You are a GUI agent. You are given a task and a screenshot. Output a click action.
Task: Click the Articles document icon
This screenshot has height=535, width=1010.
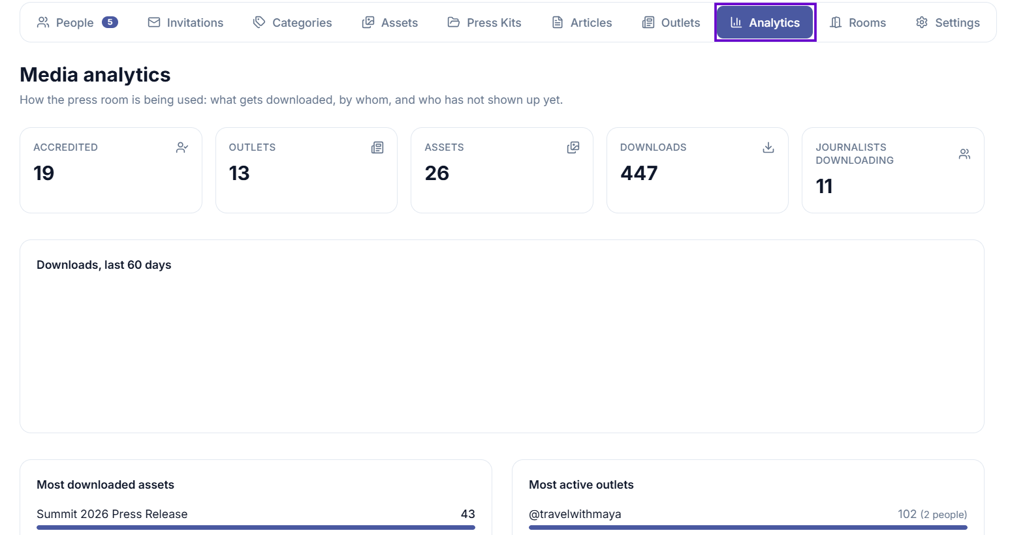pyautogui.click(x=558, y=22)
